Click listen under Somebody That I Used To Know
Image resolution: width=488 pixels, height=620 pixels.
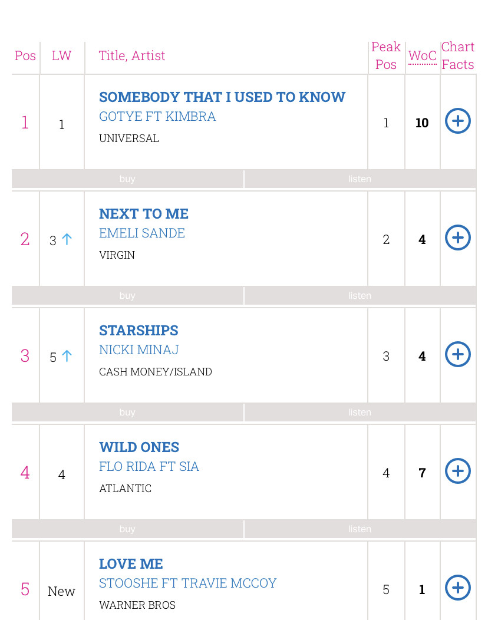360,179
